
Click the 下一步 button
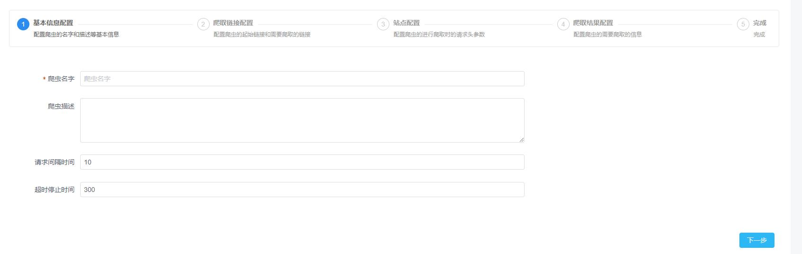[x=756, y=240]
